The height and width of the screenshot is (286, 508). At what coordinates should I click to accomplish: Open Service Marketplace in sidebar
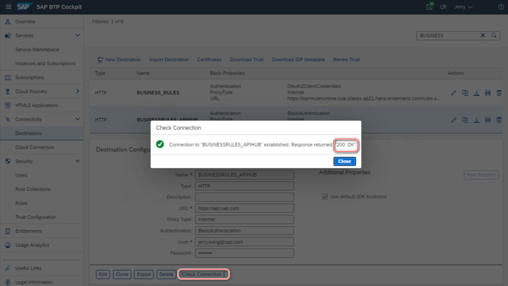tap(37, 50)
